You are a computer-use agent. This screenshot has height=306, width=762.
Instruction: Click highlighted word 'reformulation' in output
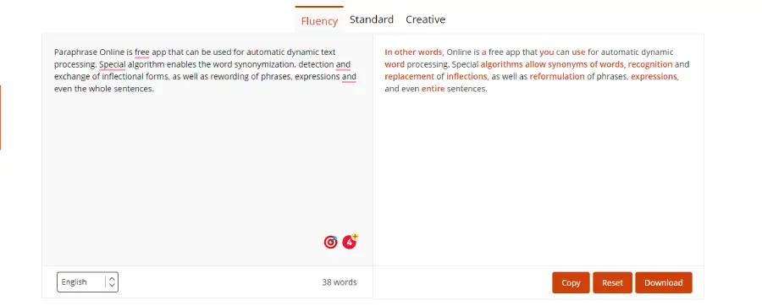(557, 77)
